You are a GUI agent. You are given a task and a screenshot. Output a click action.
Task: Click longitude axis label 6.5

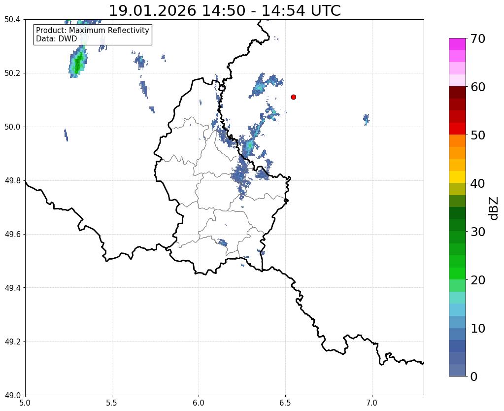(x=285, y=403)
